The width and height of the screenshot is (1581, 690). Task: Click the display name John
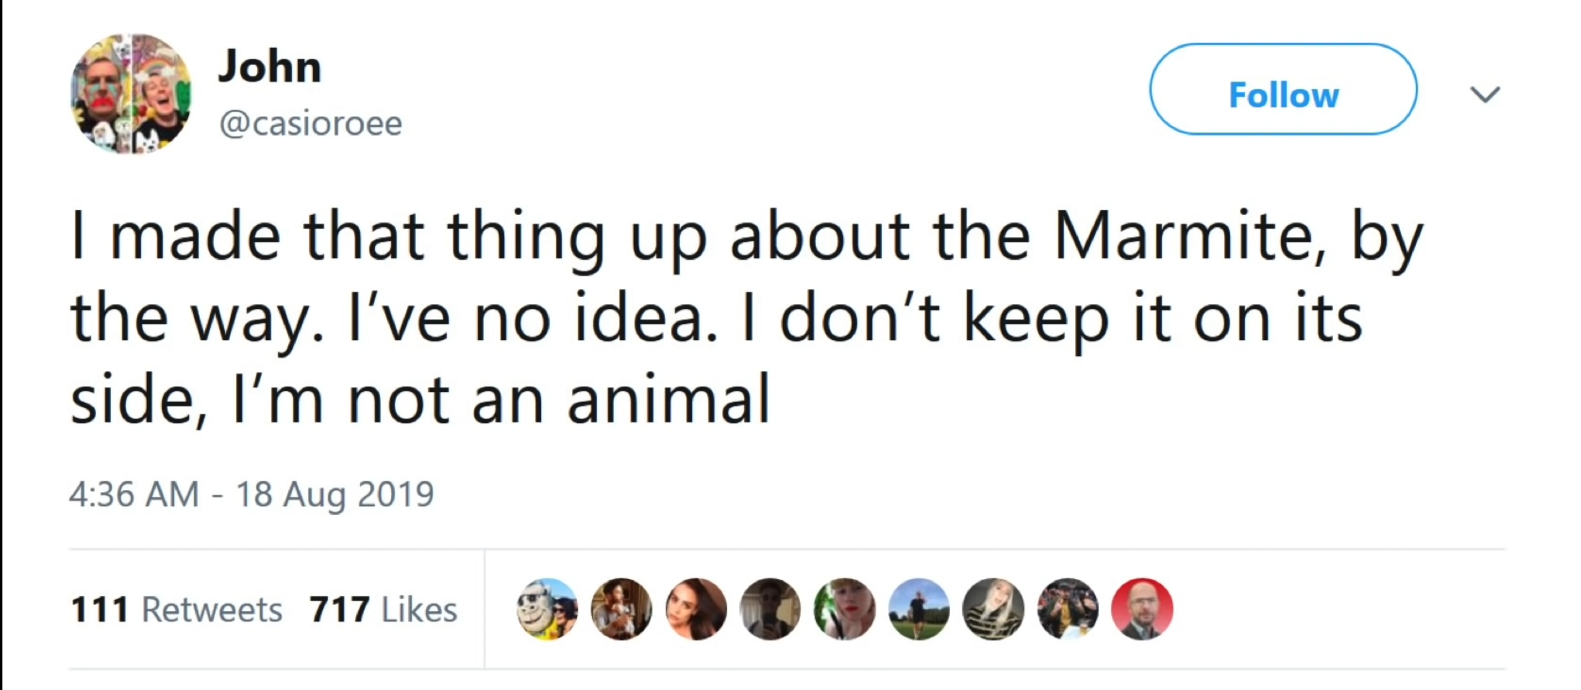point(269,66)
